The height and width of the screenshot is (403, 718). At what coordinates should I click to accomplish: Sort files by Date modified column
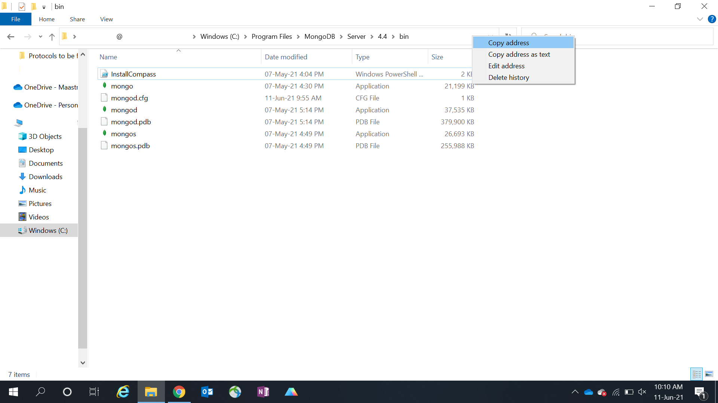point(286,57)
